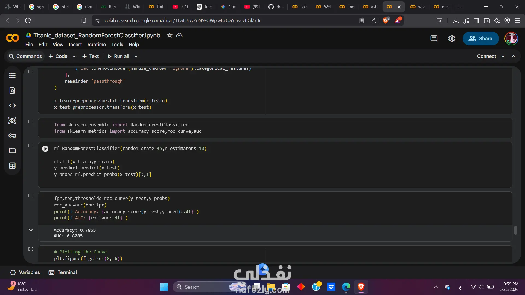Open the Table of contents sidebar icon
Viewport: 525px width, 295px height.
[12, 75]
